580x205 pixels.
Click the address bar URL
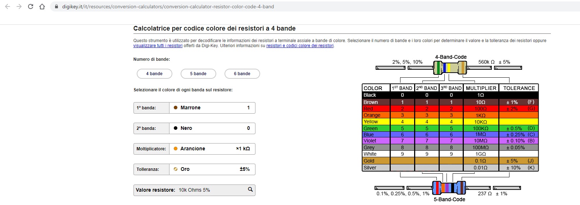pyautogui.click(x=168, y=6)
